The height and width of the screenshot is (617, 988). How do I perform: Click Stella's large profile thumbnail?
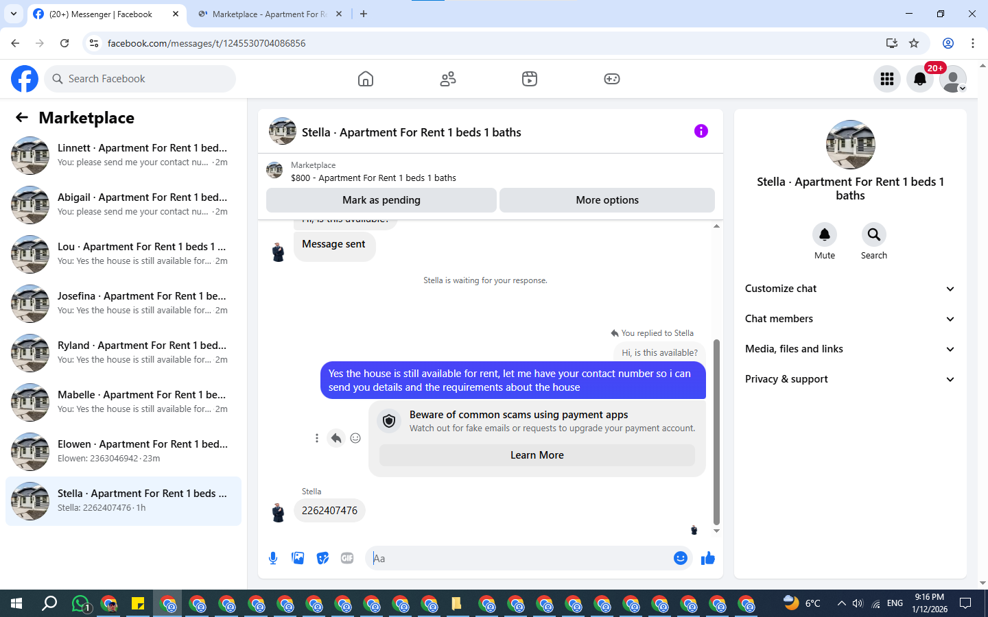coord(851,145)
